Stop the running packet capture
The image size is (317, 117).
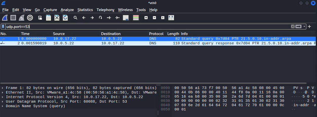13,18
